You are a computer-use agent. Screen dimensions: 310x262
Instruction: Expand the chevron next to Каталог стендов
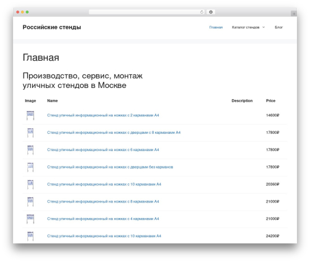[x=263, y=27]
